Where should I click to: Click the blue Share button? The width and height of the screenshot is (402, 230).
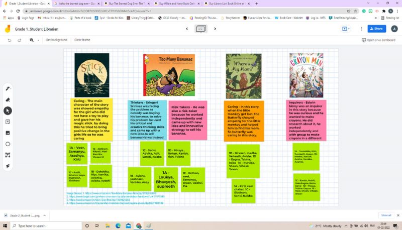376,29
